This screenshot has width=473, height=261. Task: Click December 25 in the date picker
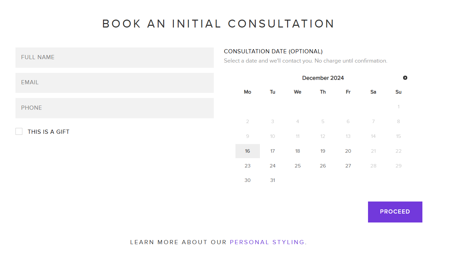[298, 166]
